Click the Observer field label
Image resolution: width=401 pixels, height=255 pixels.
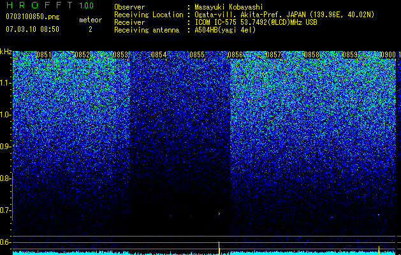coord(129,7)
